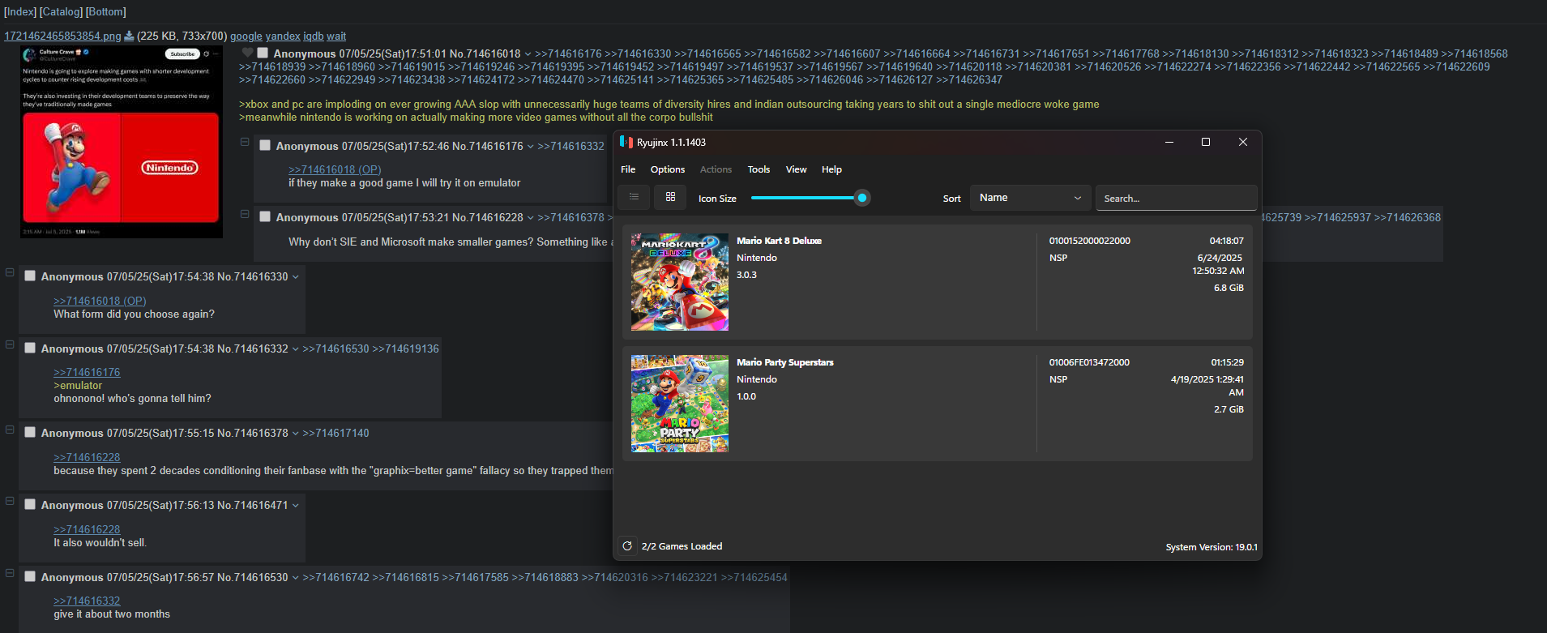The height and width of the screenshot is (633, 1547).
Task: Search image with iqdb link
Action: click(314, 36)
